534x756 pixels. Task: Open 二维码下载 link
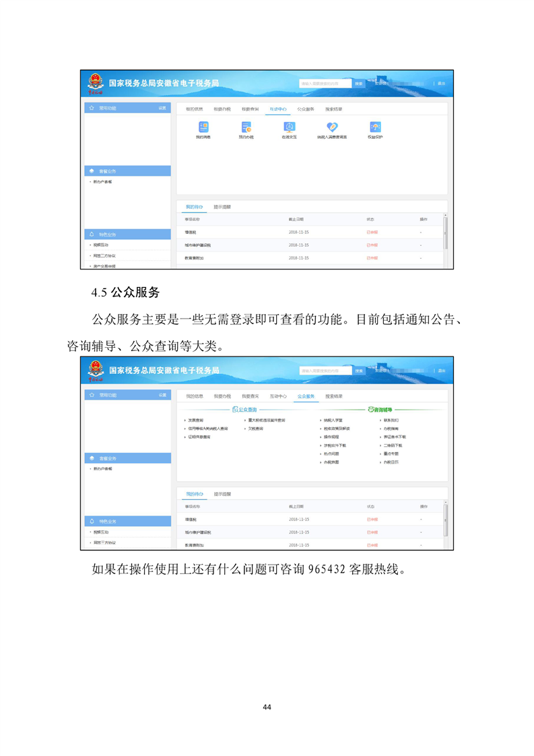(393, 445)
